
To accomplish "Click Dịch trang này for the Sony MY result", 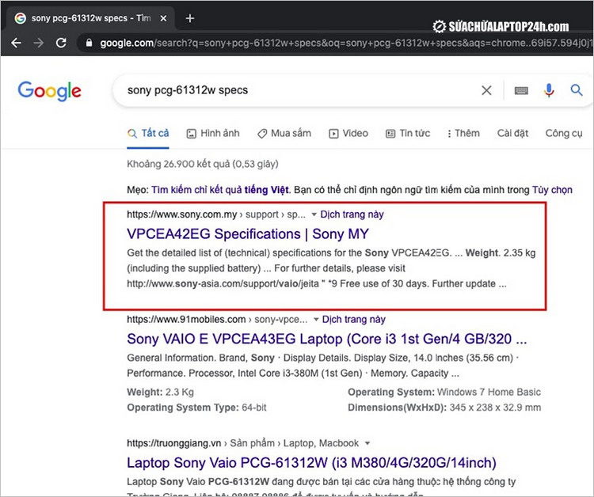I will (352, 214).
